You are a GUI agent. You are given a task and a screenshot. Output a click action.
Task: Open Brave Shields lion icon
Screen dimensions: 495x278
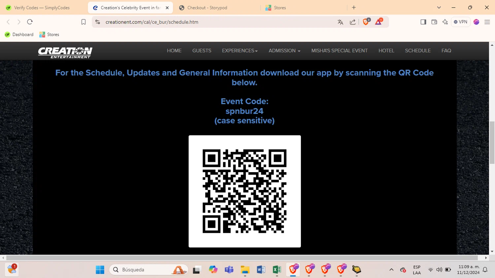[366, 22]
